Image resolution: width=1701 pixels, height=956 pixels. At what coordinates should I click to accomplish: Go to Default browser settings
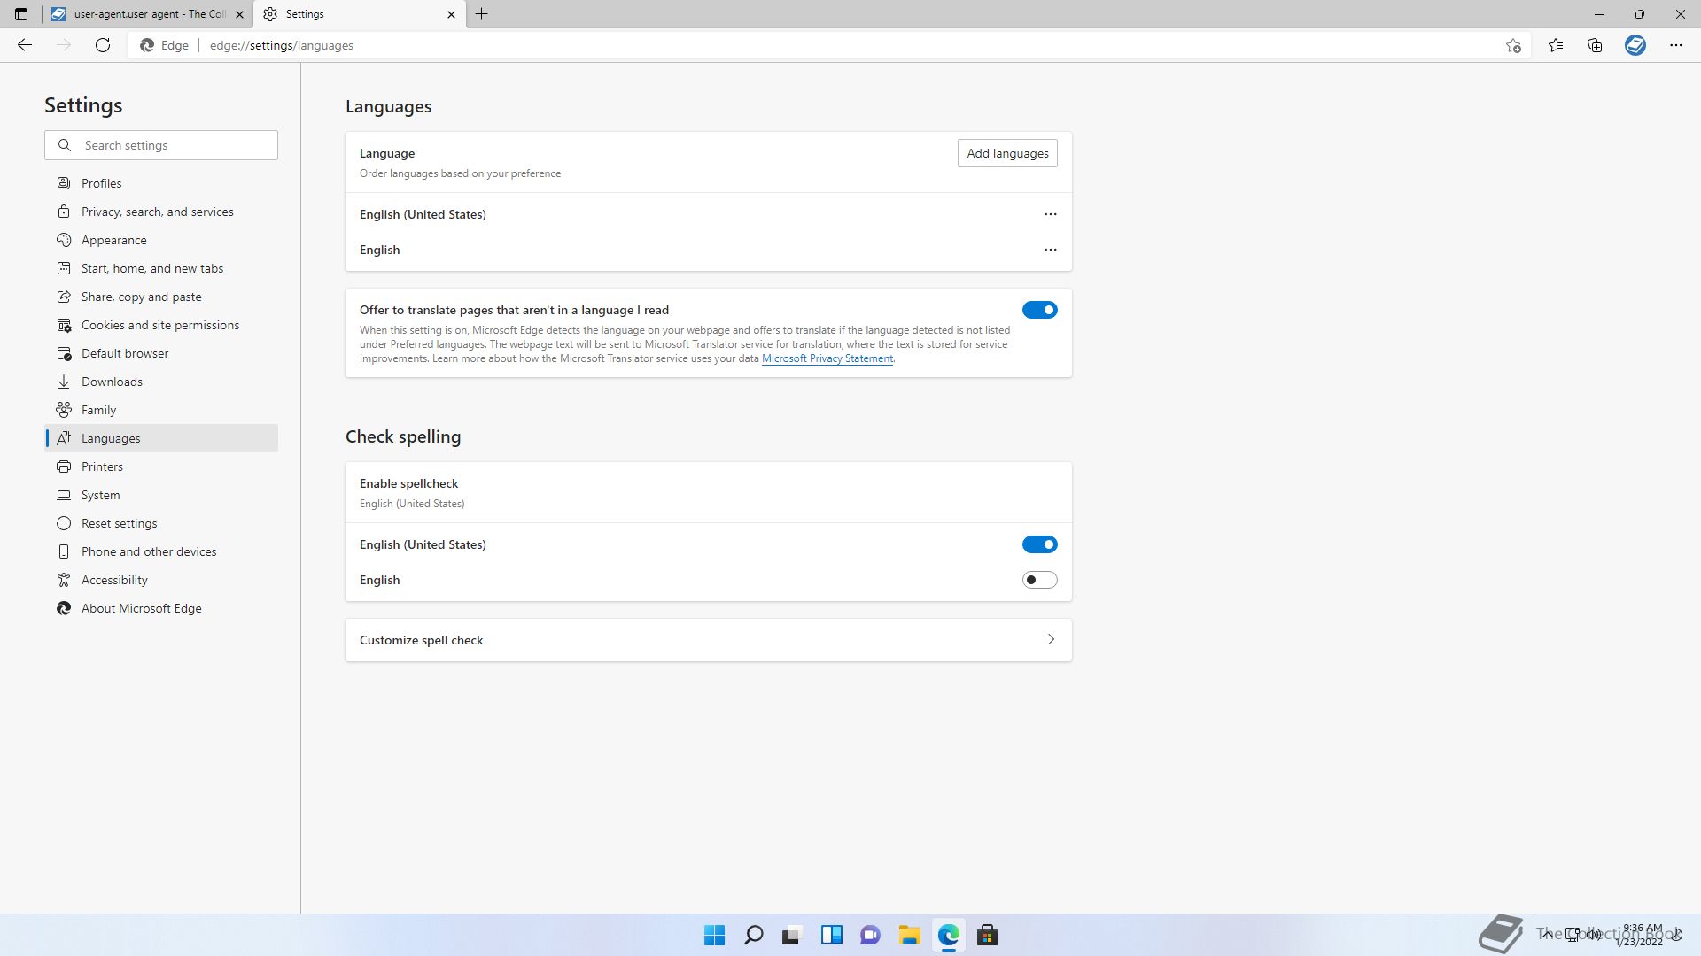click(x=161, y=353)
